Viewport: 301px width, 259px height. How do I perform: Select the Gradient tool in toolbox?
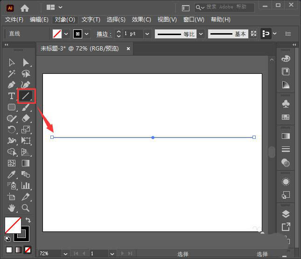click(x=26, y=163)
